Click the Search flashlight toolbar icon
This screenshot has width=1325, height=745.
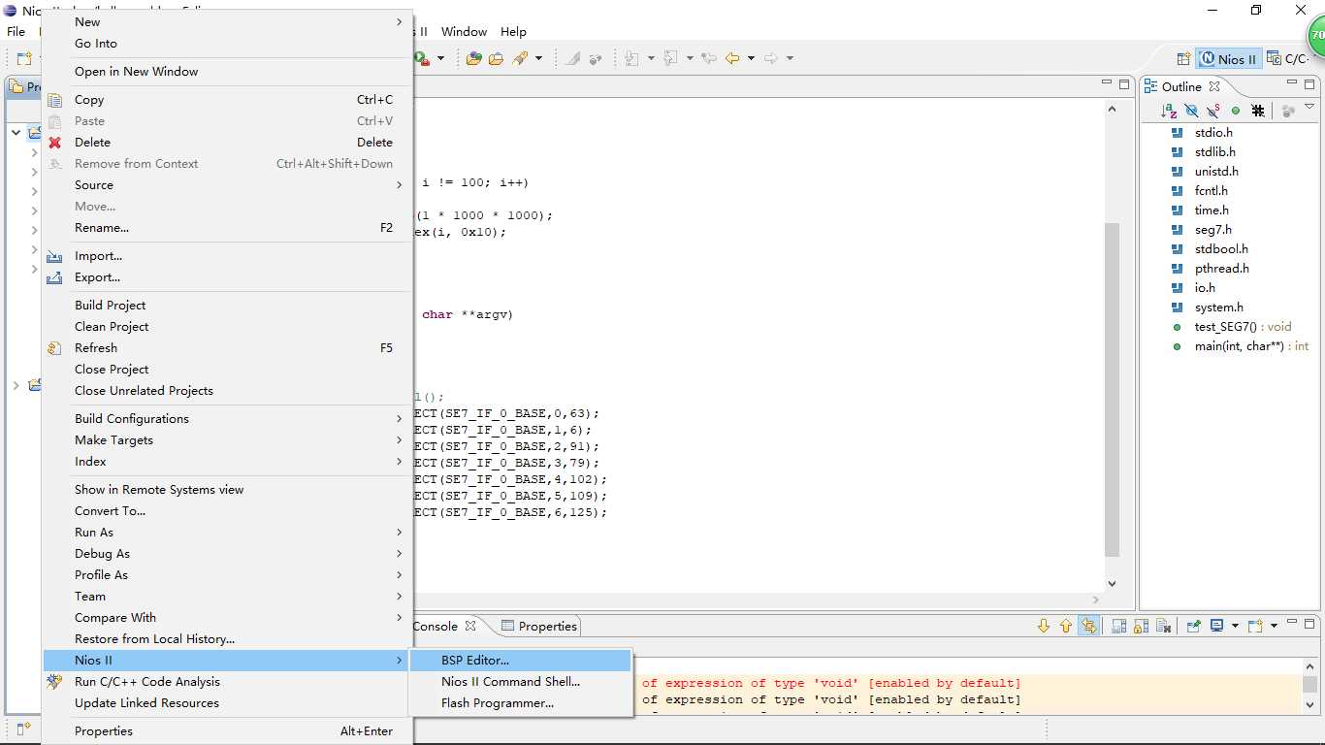point(521,58)
